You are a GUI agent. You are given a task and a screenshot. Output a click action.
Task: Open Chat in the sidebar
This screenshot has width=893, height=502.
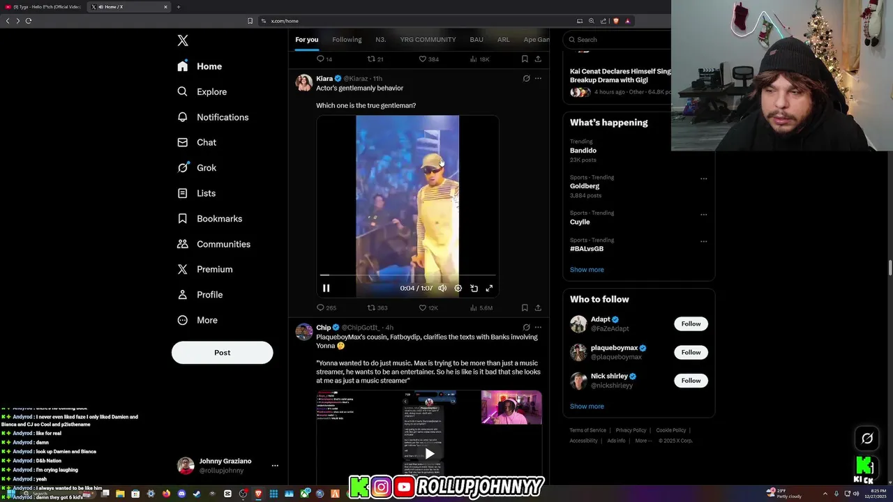coord(197,142)
